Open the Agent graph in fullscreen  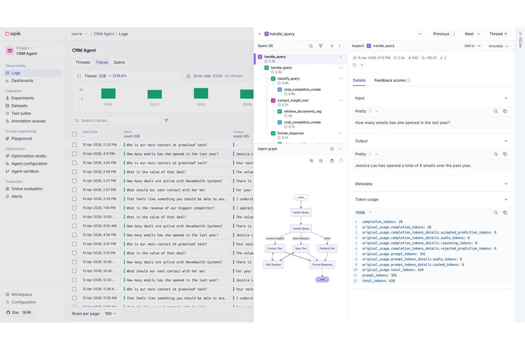(332, 149)
